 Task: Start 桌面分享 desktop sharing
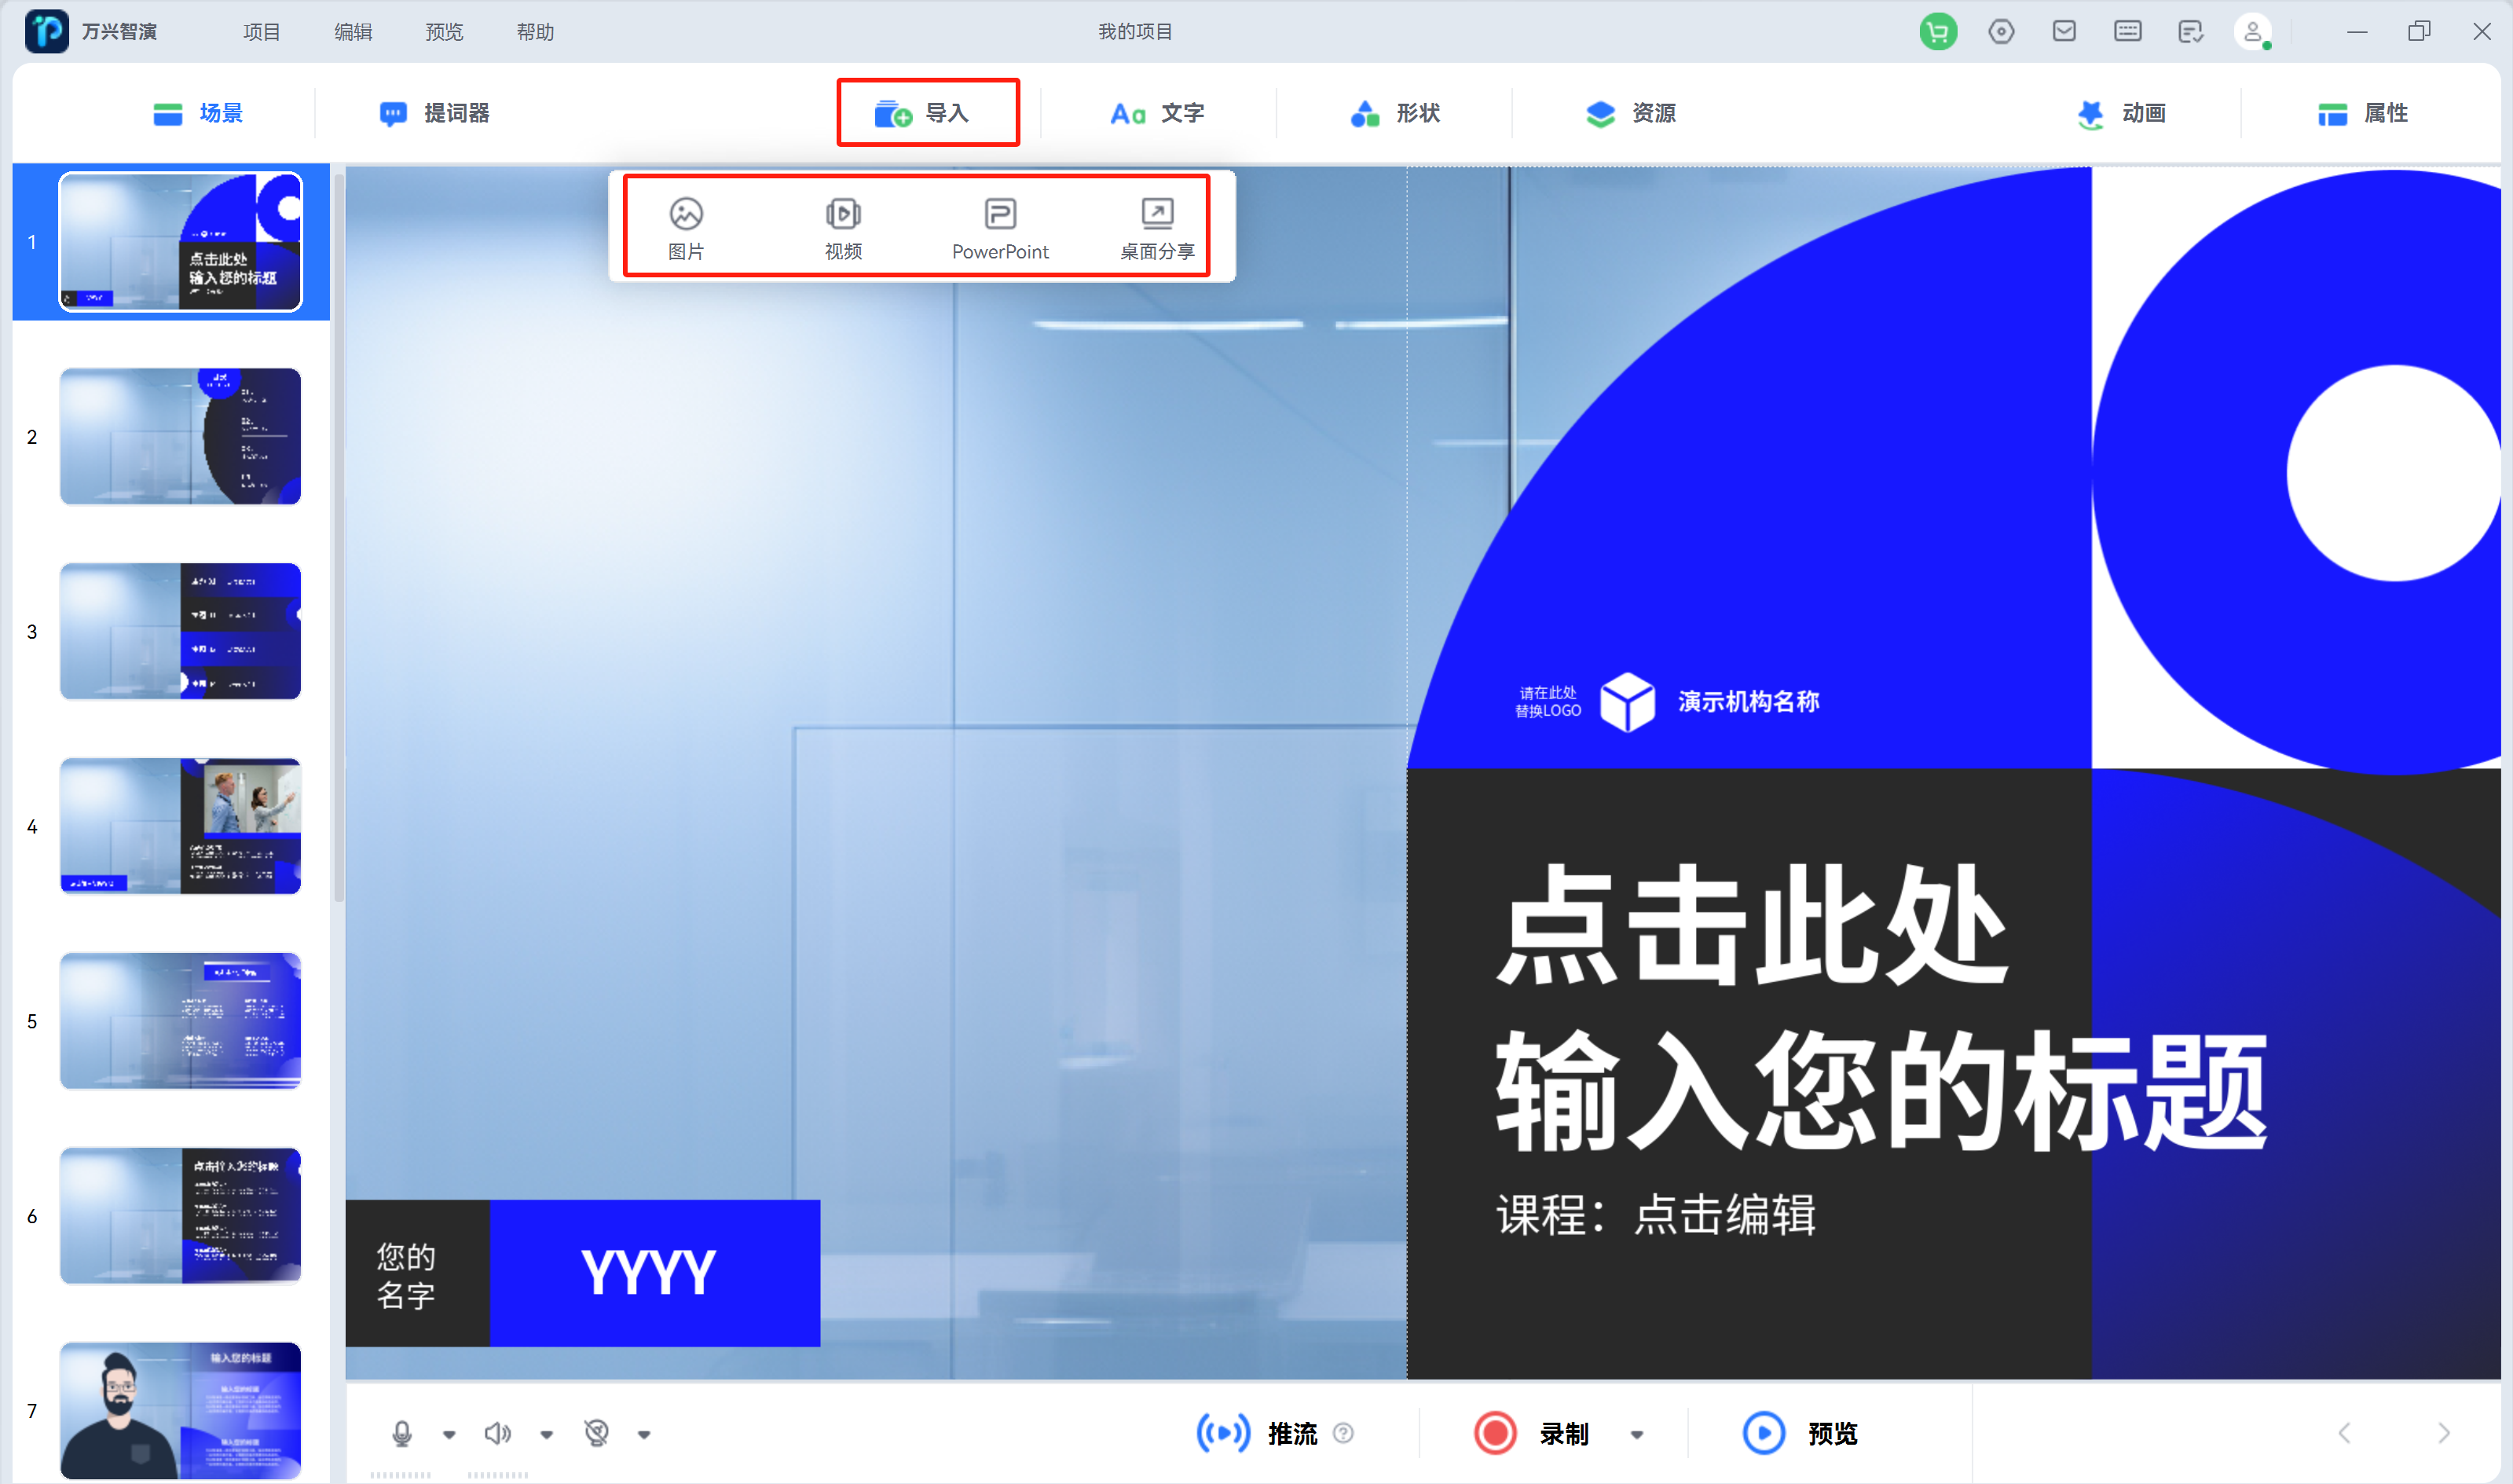[x=1156, y=226]
